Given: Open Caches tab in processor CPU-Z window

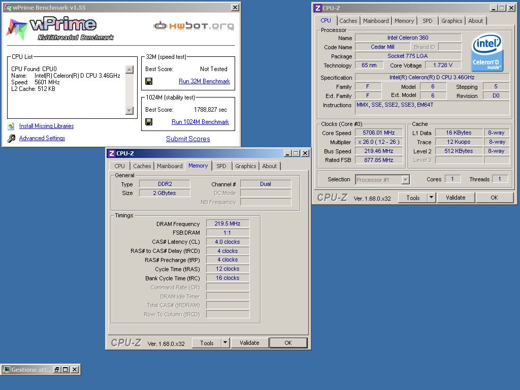Looking at the screenshot, I should click(x=348, y=20).
